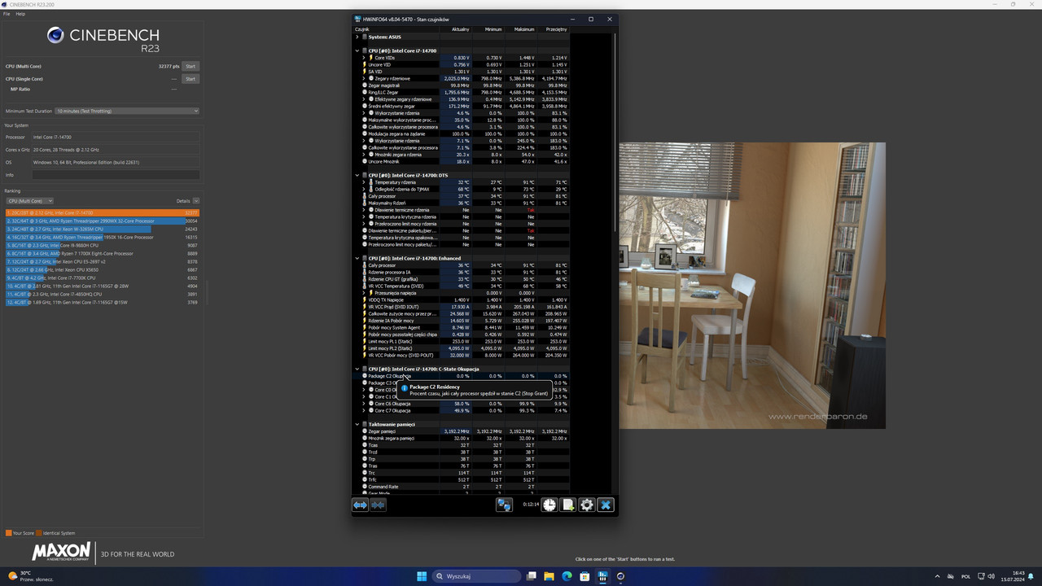This screenshot has height=586, width=1042.
Task: Click HWiNFO blue X close-sensors icon
Action: tap(606, 505)
